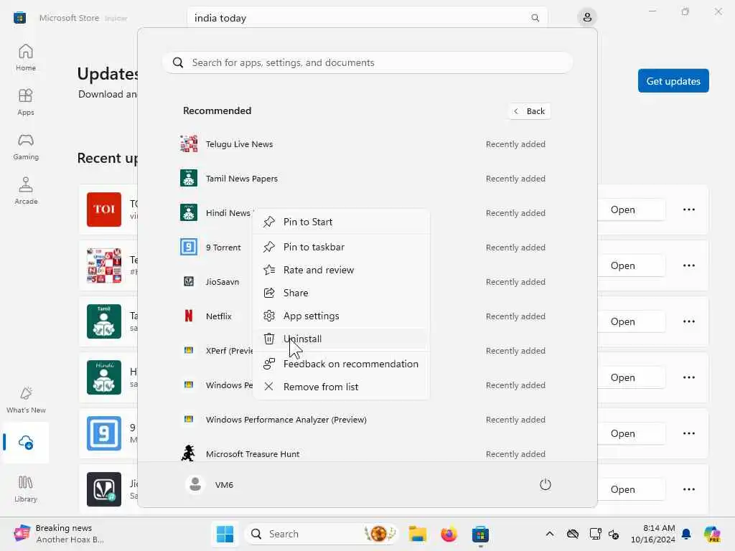Viewport: 735px width, 551px height.
Task: Open Microsoft Store taskbar icon
Action: tap(480, 534)
